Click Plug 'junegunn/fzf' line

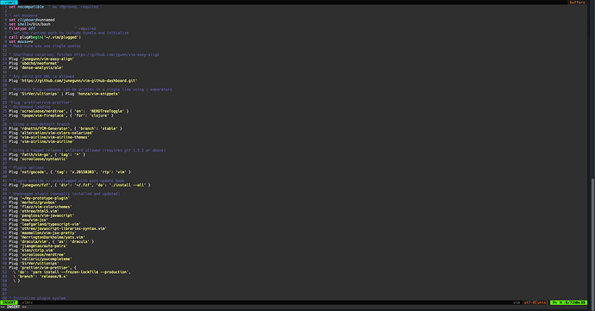[79, 185]
